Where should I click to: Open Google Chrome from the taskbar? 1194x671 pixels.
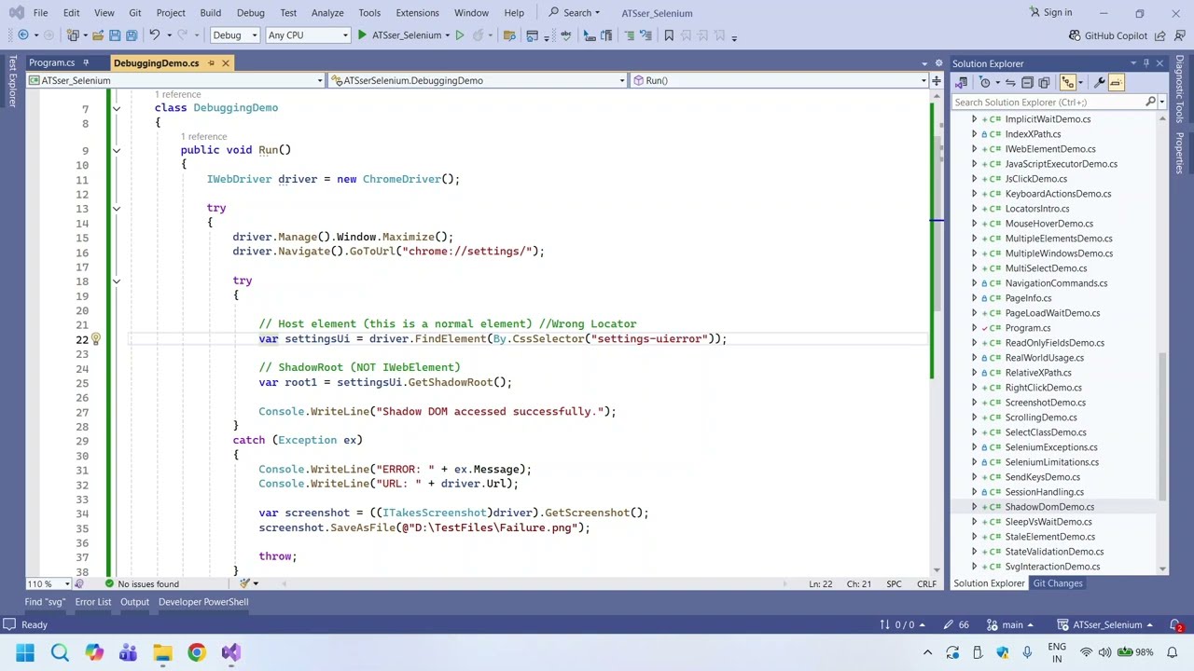pos(197,652)
